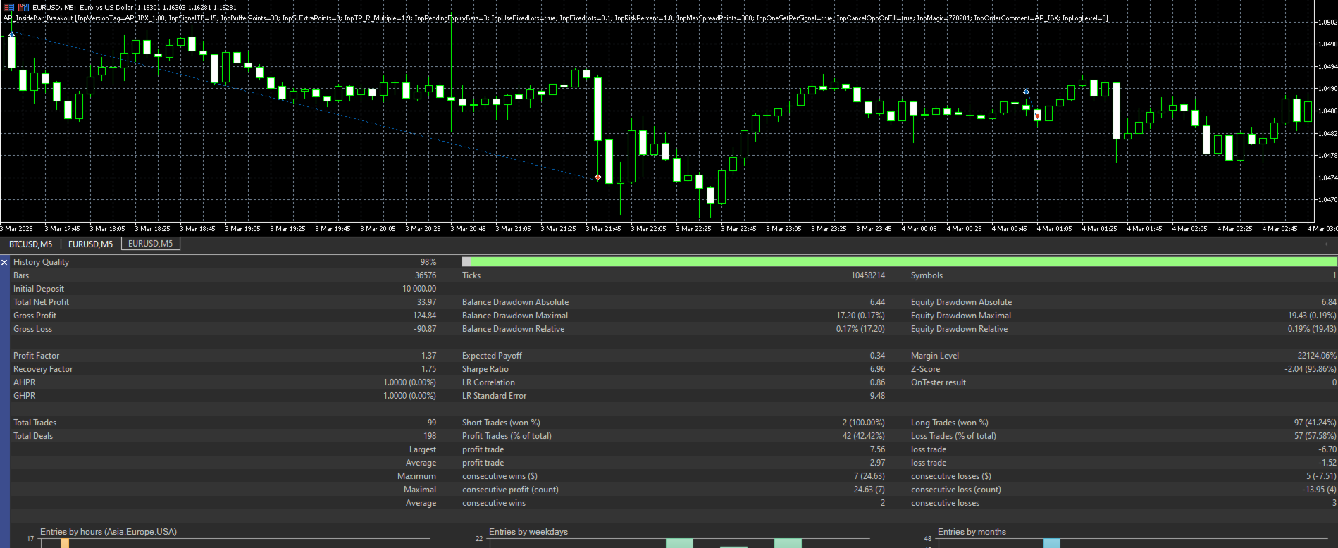Click the Entries by weekdays chart heading
1338x548 pixels.
(x=528, y=532)
